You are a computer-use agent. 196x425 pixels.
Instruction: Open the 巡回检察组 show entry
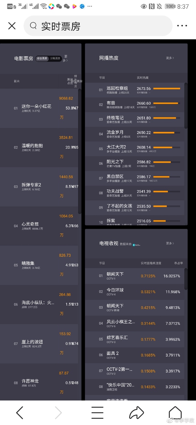[x=135, y=90]
